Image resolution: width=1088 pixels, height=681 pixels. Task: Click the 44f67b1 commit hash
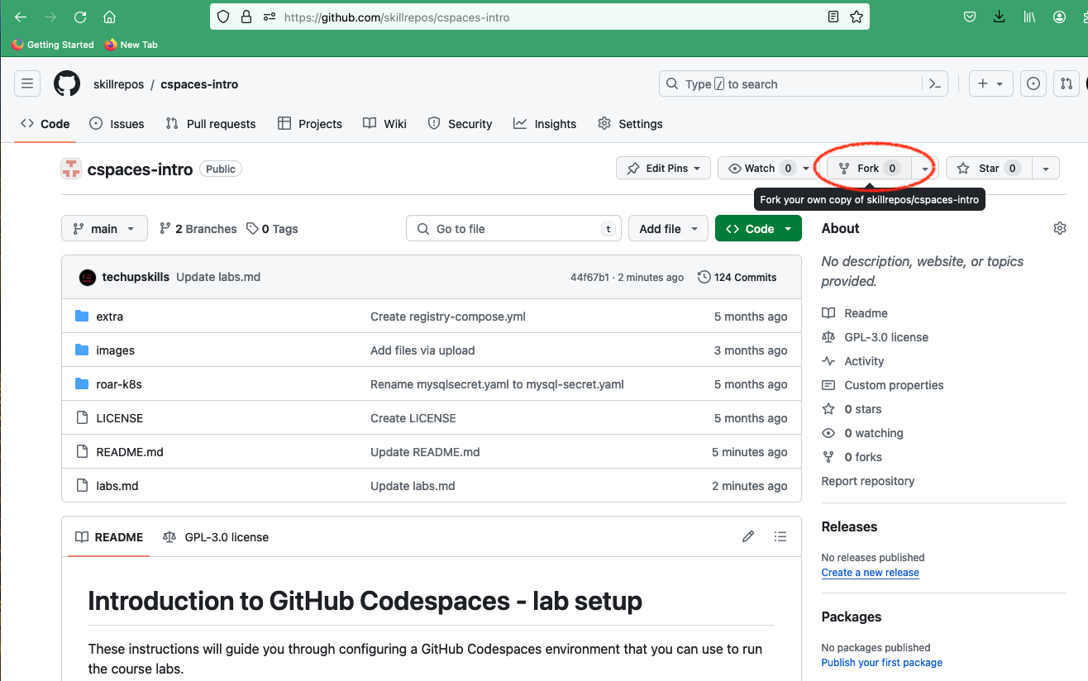coord(589,278)
